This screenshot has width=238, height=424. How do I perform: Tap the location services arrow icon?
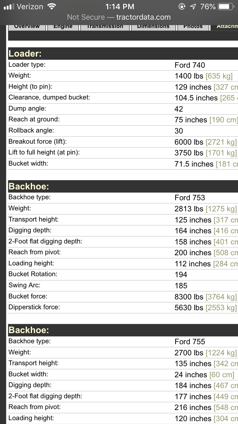(193, 7)
